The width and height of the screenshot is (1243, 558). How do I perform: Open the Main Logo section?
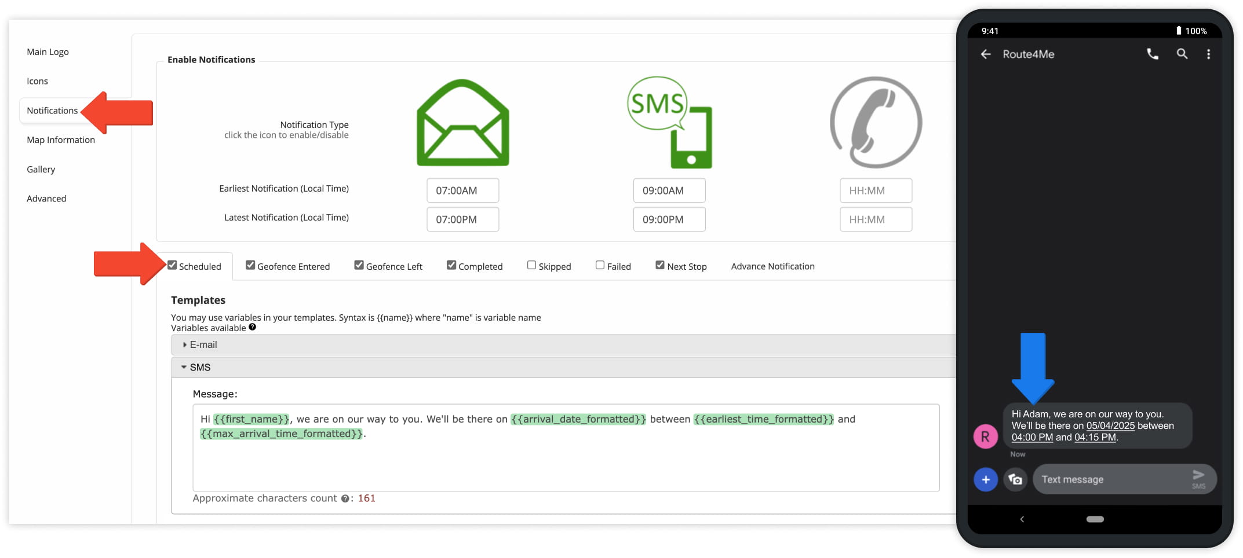tap(48, 52)
